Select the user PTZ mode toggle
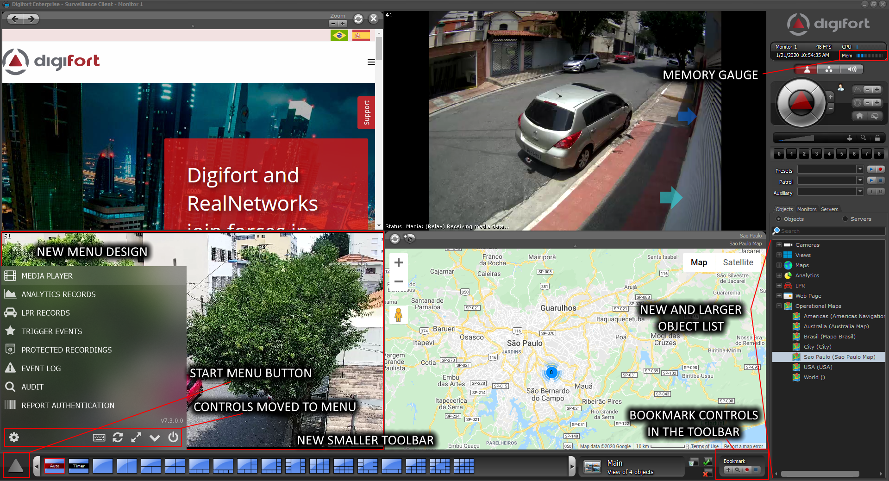Screen dimensions: 889x481 coord(807,69)
